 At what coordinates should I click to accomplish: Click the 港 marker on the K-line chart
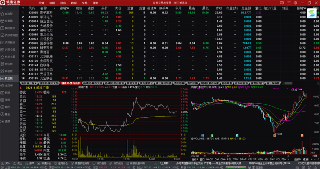212,135
